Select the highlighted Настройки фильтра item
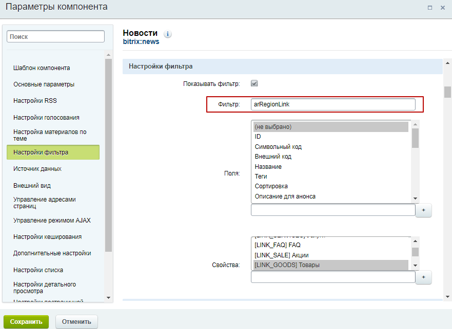452x329 pixels. tap(53, 152)
